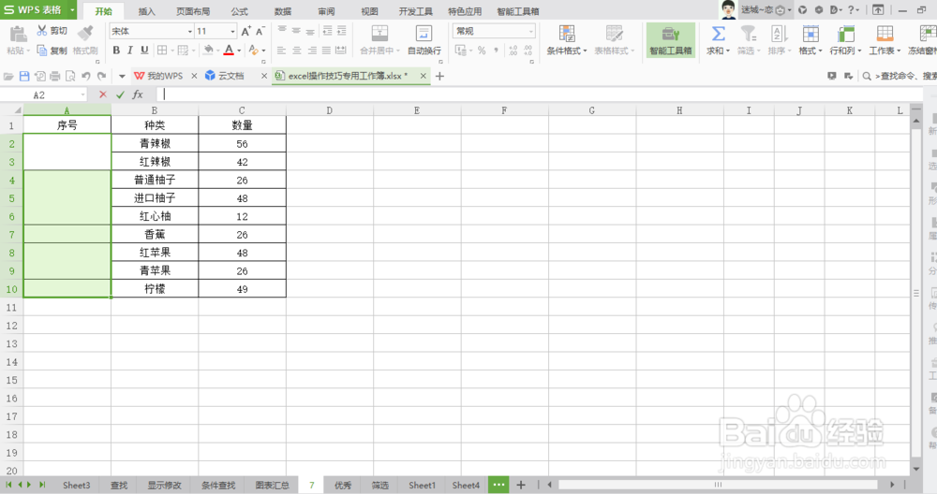Toggle Italic formatting
937x494 pixels.
point(130,51)
